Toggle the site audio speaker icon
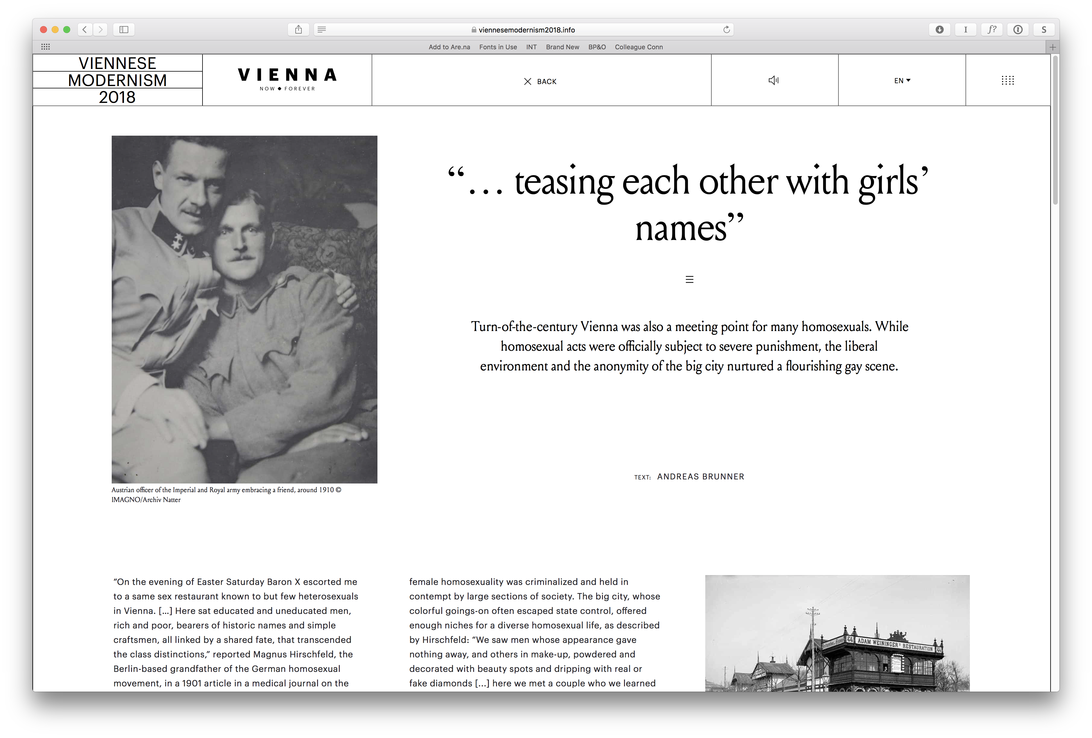The width and height of the screenshot is (1092, 738). point(773,80)
